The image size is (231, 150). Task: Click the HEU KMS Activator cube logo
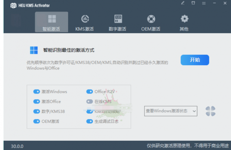13,5
